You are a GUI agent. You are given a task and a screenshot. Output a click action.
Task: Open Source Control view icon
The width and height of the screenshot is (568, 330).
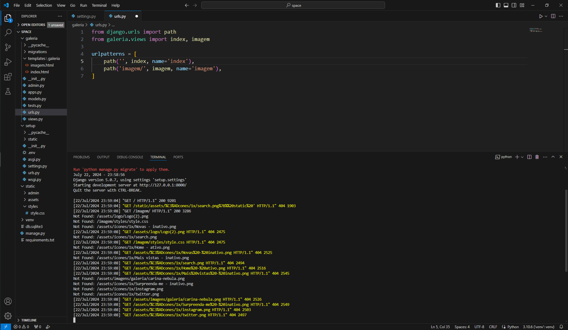click(8, 47)
